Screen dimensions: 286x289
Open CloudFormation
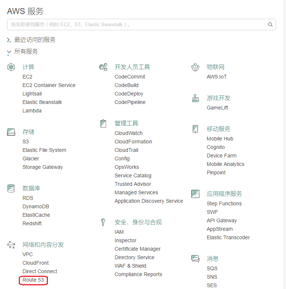pos(133,142)
